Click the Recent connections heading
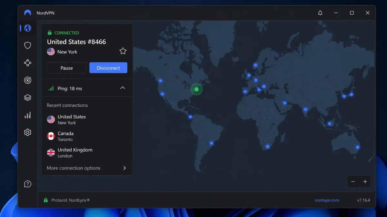This screenshot has width=387, height=217. pos(67,105)
